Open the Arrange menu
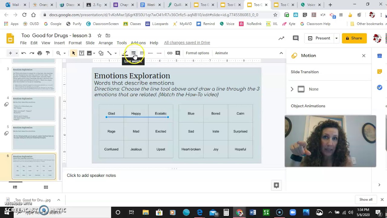This screenshot has height=218, width=387. pyautogui.click(x=106, y=43)
